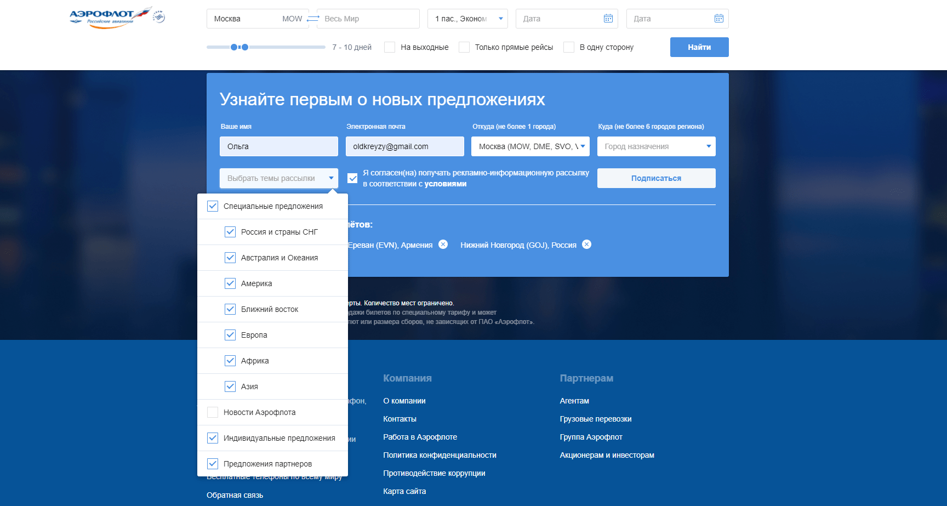This screenshot has height=506, width=947.
Task: Uncheck Европа topic checkbox
Action: coord(230,335)
